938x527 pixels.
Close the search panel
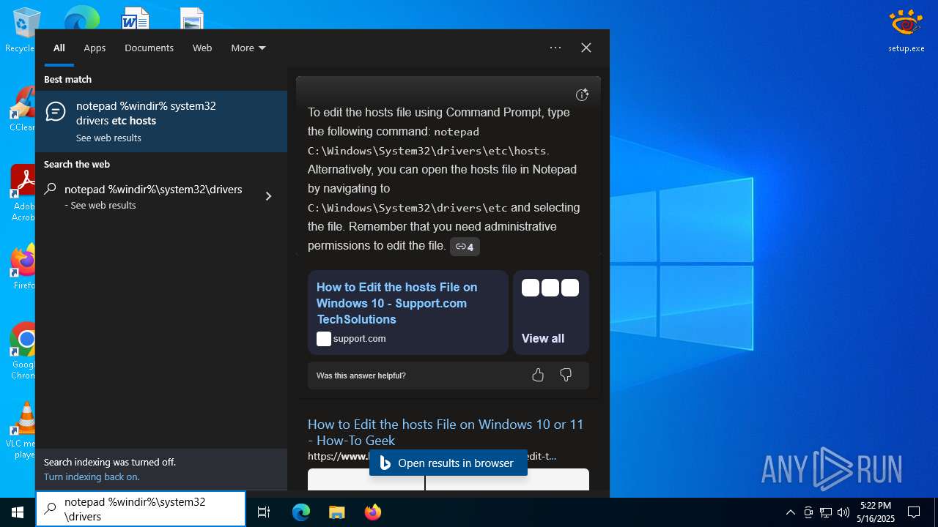point(586,48)
